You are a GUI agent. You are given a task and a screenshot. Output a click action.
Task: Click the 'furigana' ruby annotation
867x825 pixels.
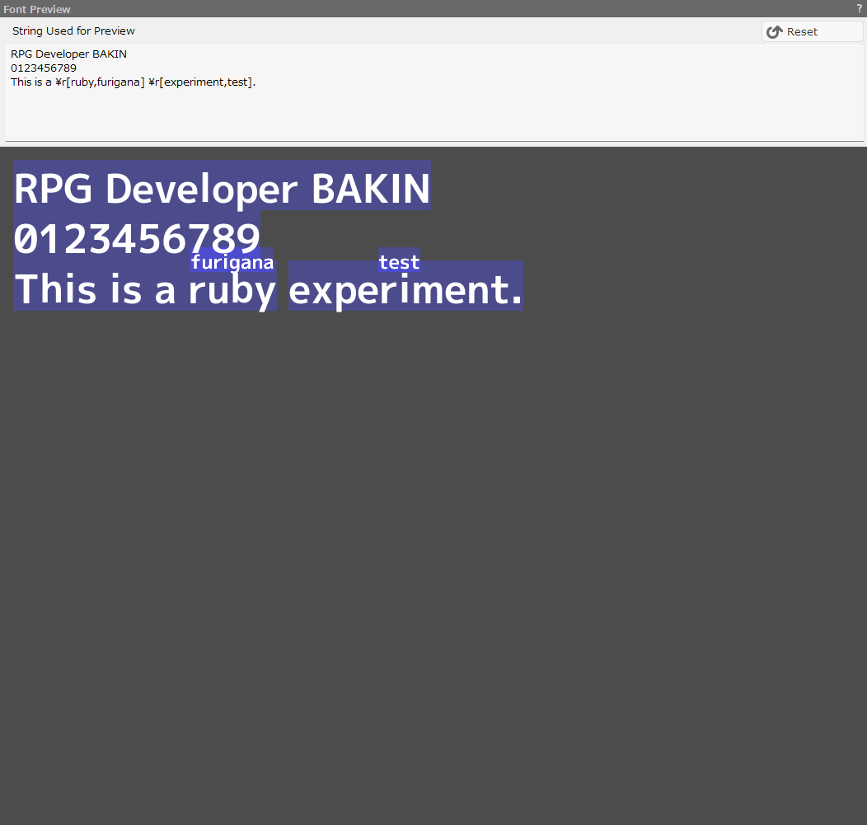(232, 263)
